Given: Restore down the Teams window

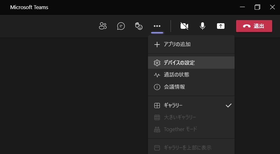Looking at the screenshot, I should (x=257, y=7).
